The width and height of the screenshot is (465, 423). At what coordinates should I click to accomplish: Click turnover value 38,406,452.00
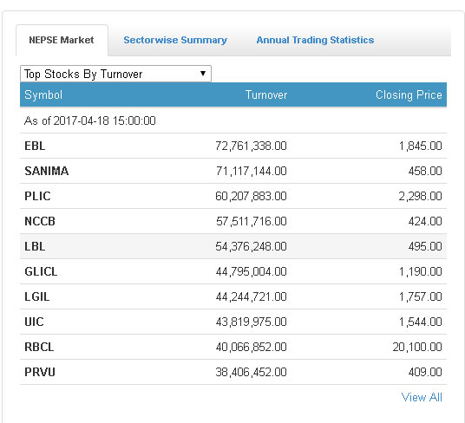tap(252, 373)
